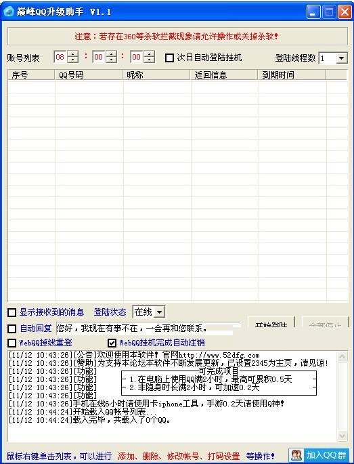The height and width of the screenshot is (464, 354).
Task: Click the 打码设置 hint text
Action: pos(223,456)
